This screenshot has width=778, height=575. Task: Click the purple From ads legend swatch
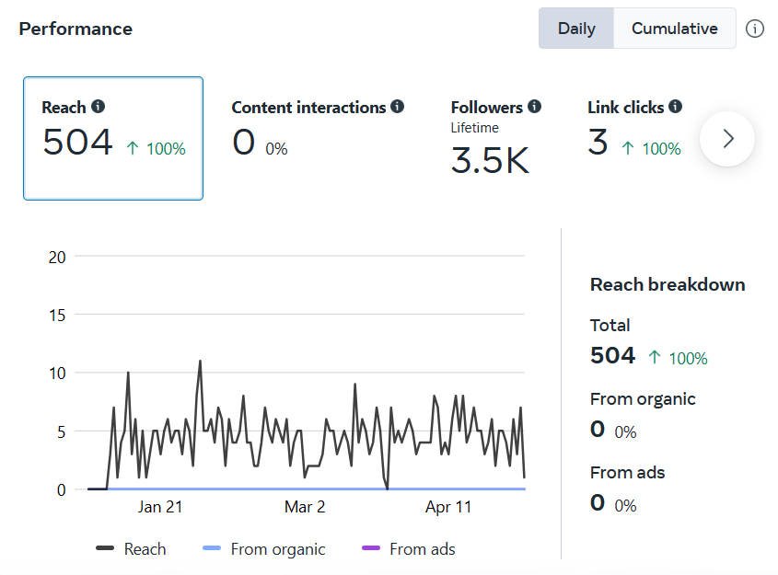click(371, 549)
